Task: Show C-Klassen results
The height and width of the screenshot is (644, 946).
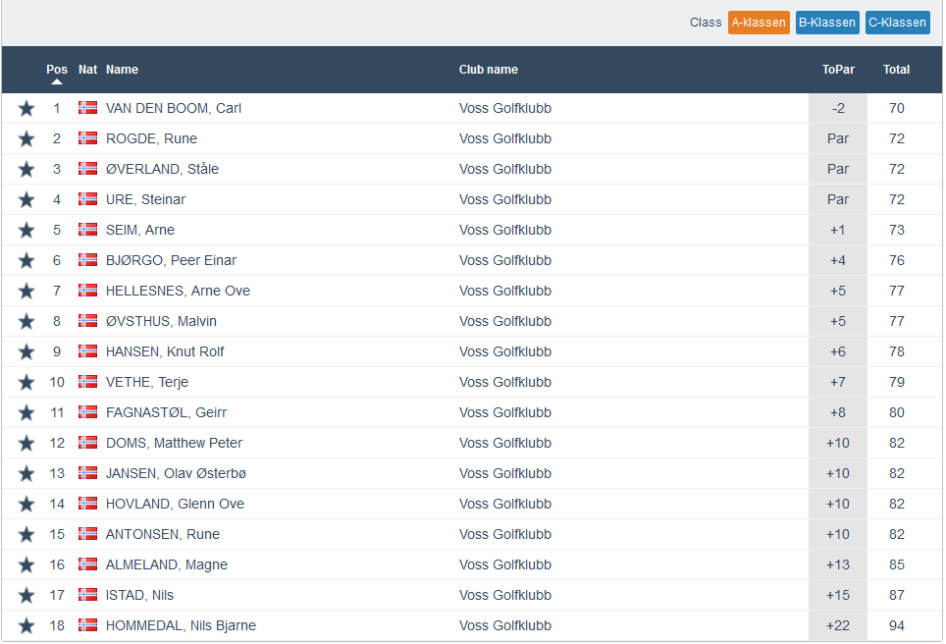Action: 897,23
